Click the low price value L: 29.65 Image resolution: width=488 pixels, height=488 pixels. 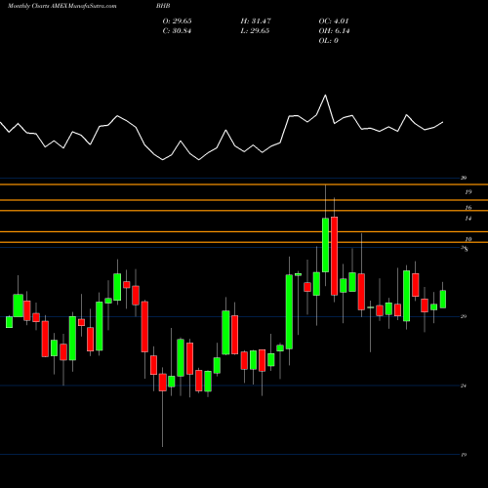coord(255,31)
